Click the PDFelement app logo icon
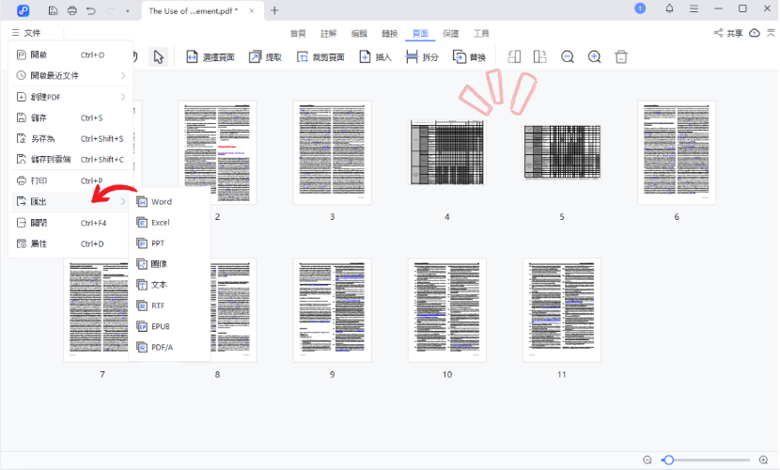Viewport: 780px width, 470px height. [x=23, y=10]
